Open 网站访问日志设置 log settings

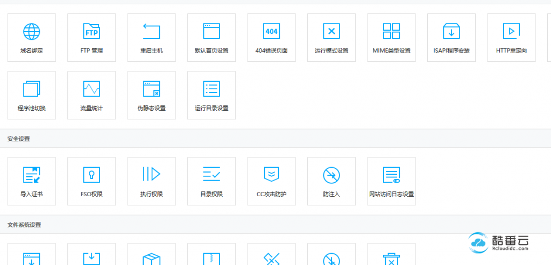pyautogui.click(x=391, y=175)
